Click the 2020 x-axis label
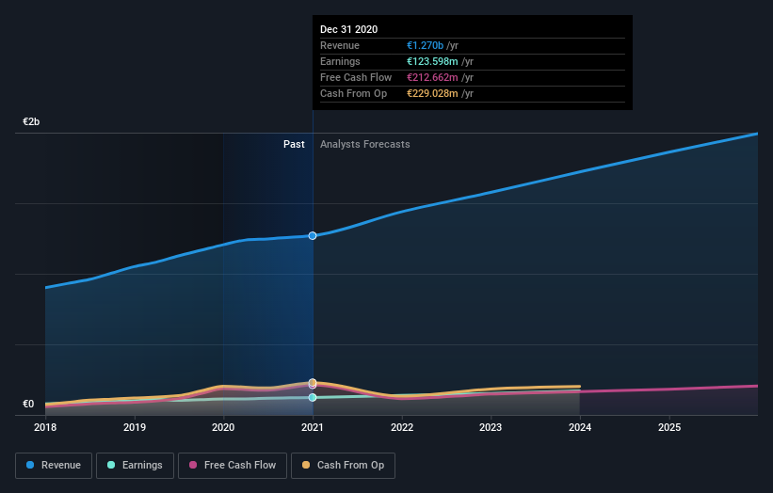This screenshot has height=493, width=773. click(223, 427)
